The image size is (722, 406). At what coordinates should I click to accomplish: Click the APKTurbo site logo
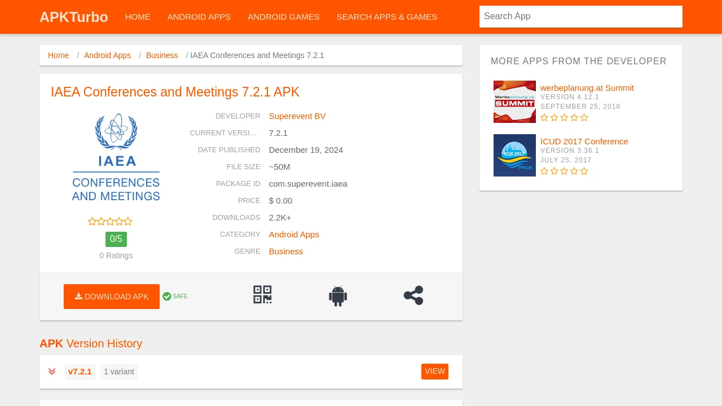(x=74, y=17)
